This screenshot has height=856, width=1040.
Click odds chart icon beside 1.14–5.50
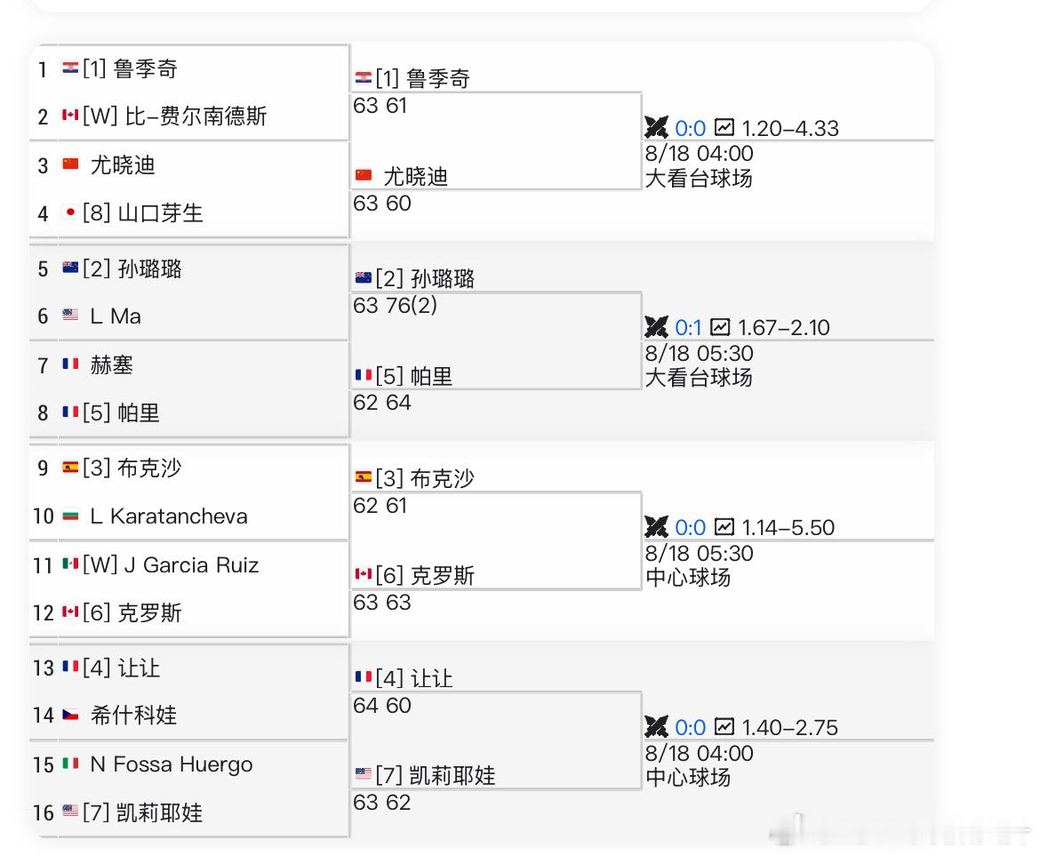point(724,527)
